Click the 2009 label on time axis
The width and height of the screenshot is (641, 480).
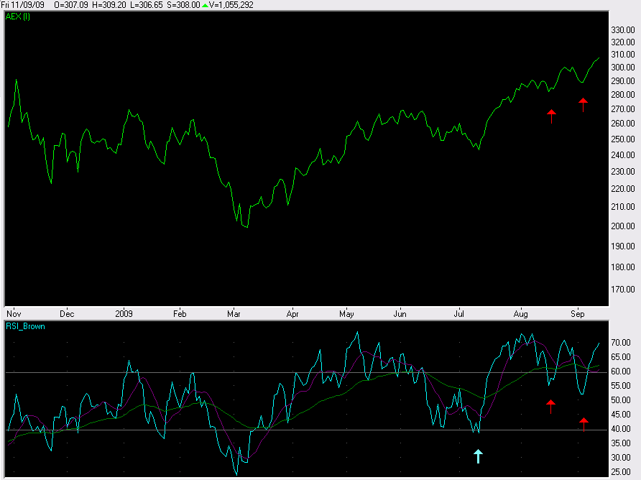tap(124, 314)
